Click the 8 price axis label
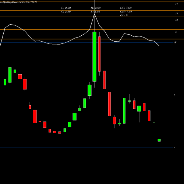Screen dimensions: 184x184 click(x=176, y=32)
